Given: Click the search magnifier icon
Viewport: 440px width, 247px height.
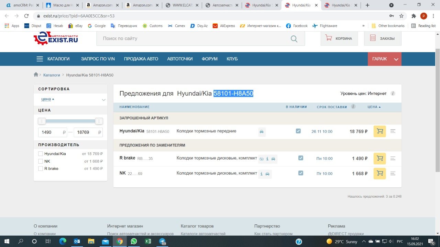Looking at the screenshot, I should pos(294,39).
